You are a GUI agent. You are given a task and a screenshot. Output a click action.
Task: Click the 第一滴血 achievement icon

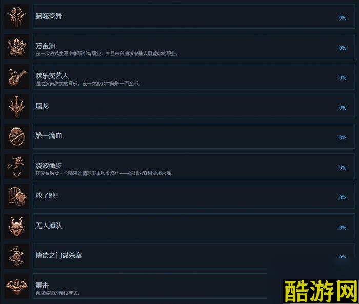point(17,136)
